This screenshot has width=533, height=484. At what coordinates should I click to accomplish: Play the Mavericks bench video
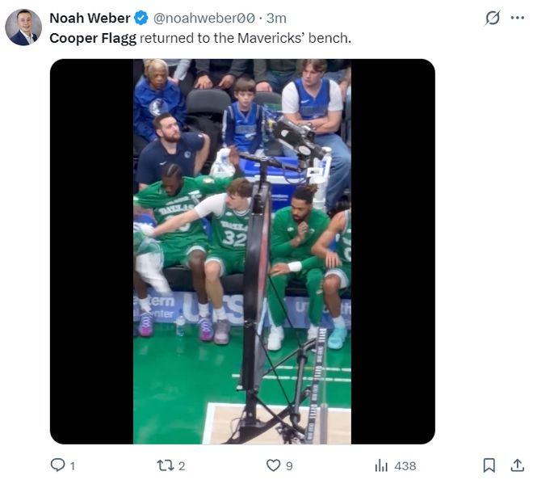click(x=242, y=251)
